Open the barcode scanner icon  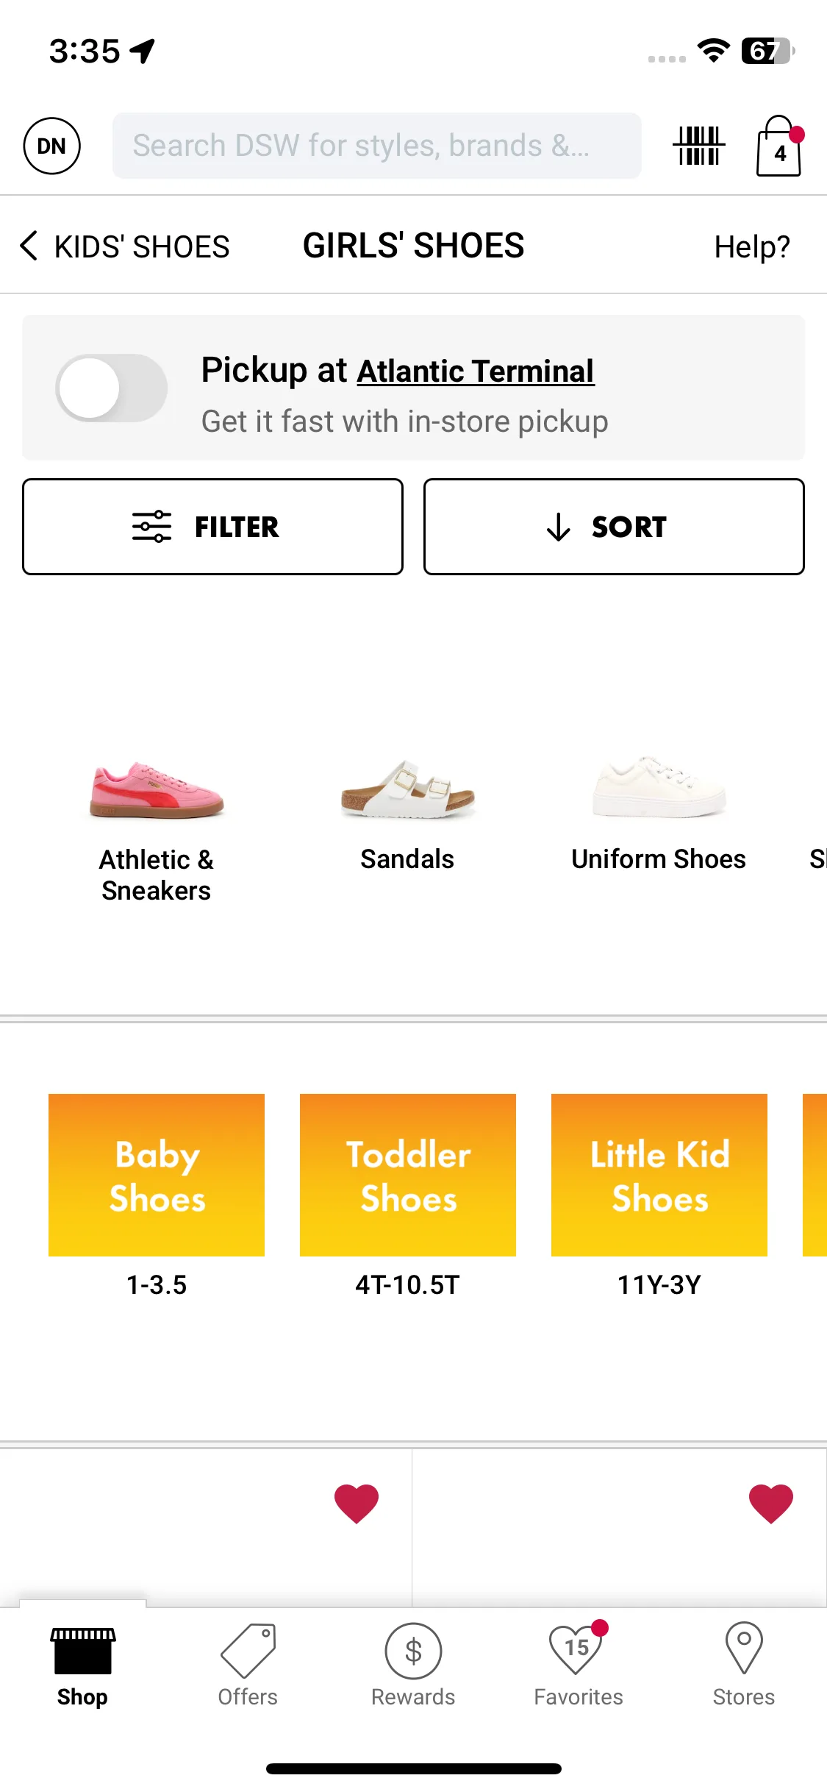pyautogui.click(x=698, y=146)
